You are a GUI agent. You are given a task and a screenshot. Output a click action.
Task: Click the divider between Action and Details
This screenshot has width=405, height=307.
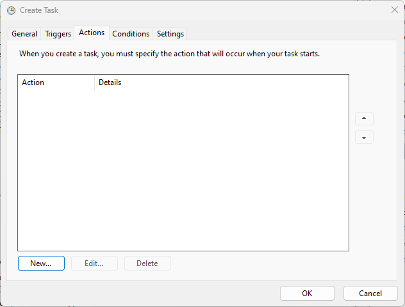tap(95, 83)
